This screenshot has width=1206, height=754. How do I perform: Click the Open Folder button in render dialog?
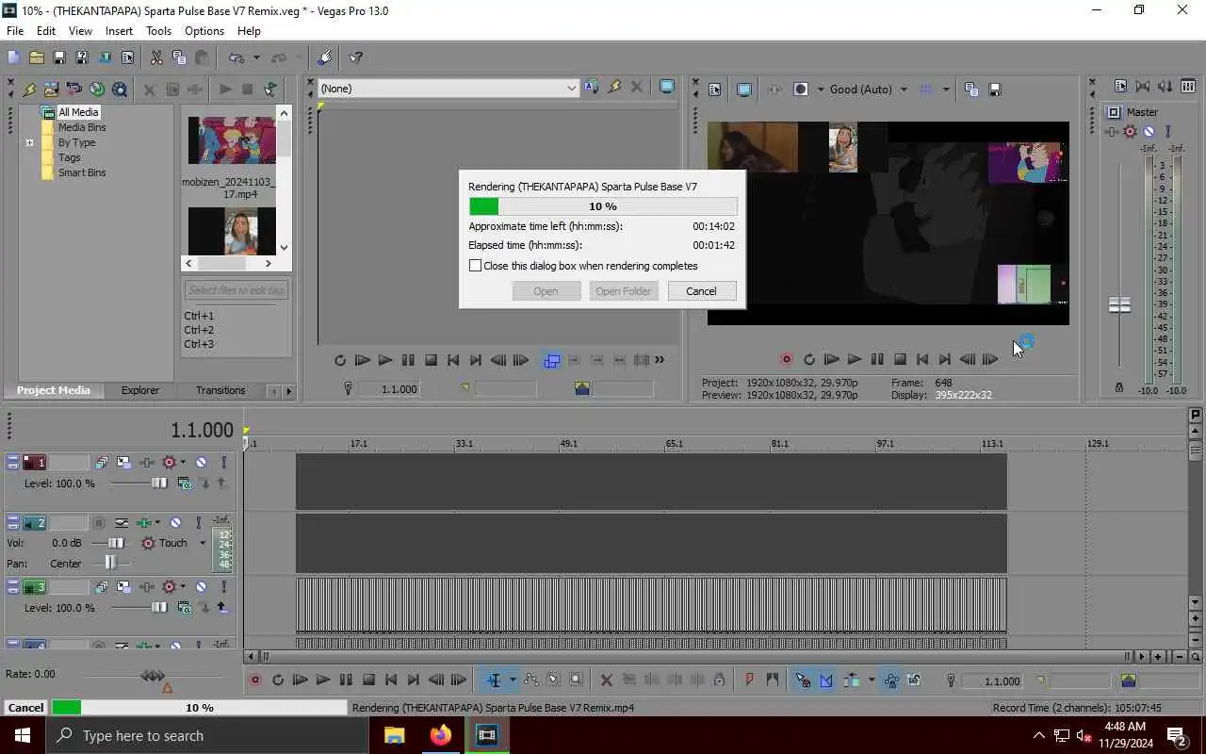[x=624, y=291]
